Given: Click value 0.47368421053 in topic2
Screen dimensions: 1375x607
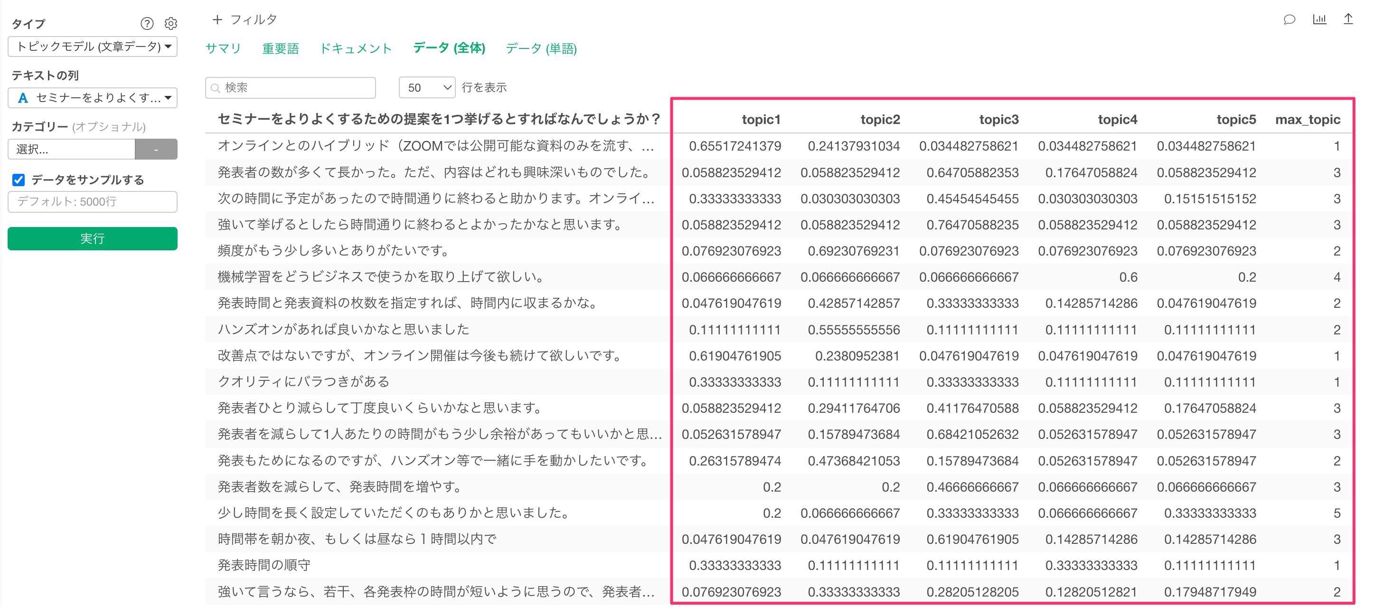Looking at the screenshot, I should 854,461.
